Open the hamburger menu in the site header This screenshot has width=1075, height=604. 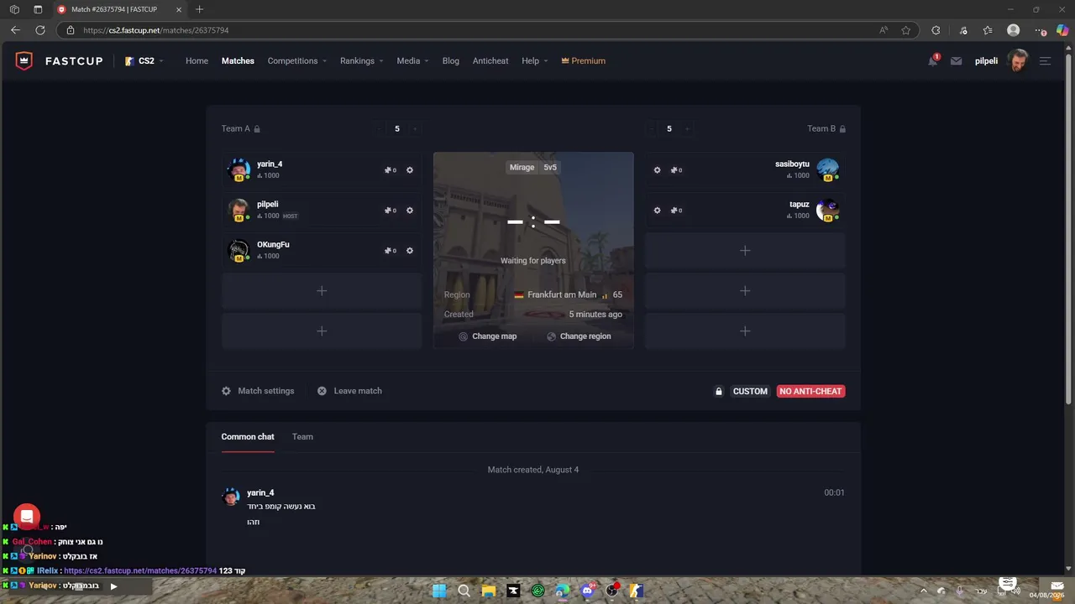[x=1045, y=61]
